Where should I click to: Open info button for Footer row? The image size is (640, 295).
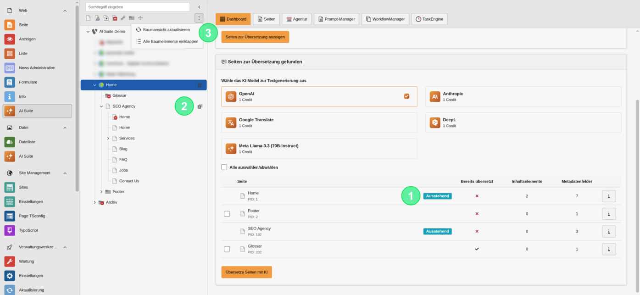click(609, 214)
